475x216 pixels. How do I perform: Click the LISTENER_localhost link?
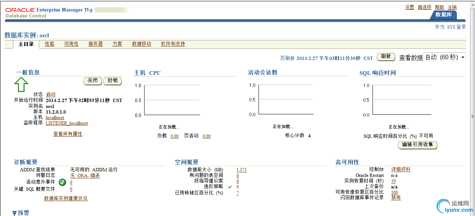tap(67, 123)
